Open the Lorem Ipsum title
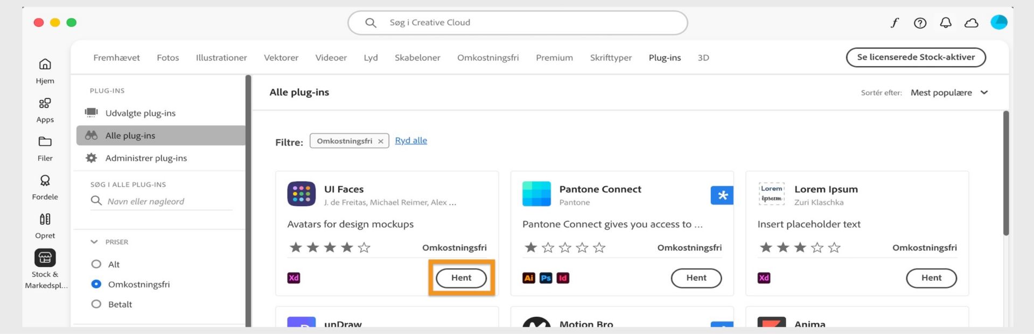1034x334 pixels. tap(826, 189)
